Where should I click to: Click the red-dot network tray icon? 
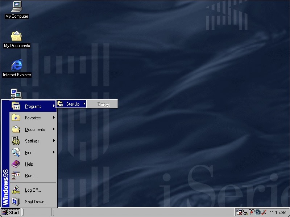pos(252,212)
